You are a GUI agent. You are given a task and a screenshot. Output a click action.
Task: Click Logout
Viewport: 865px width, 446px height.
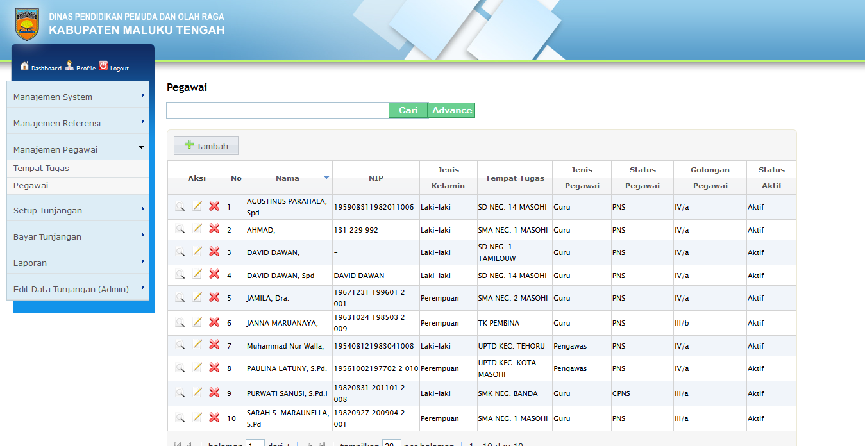(x=113, y=67)
